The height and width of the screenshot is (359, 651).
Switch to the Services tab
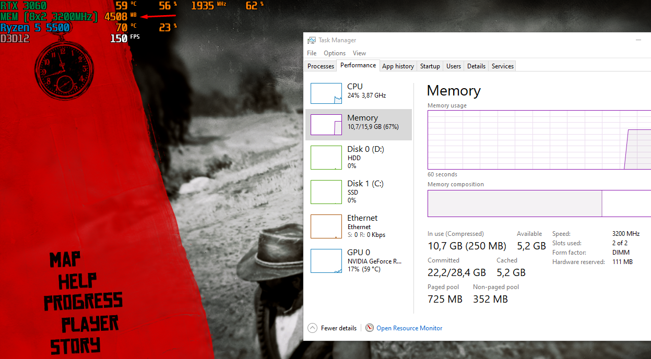click(x=503, y=66)
